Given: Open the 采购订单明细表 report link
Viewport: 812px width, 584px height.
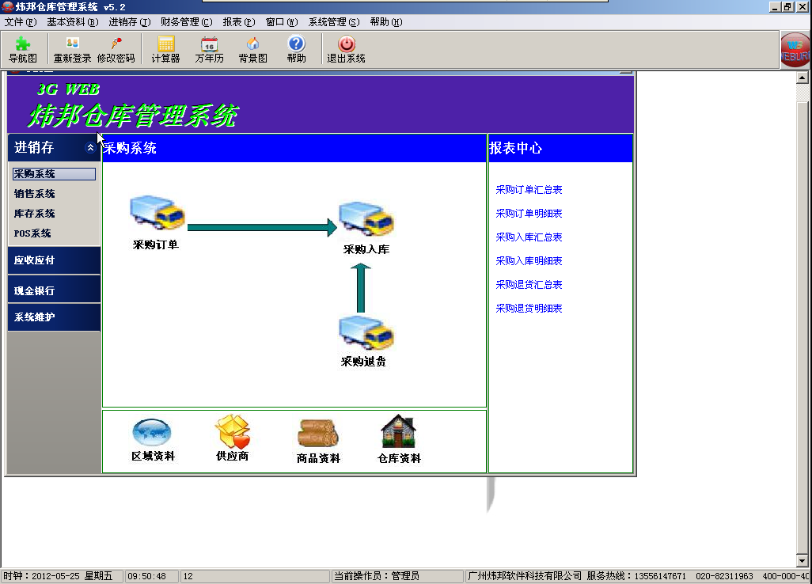Looking at the screenshot, I should coord(529,214).
